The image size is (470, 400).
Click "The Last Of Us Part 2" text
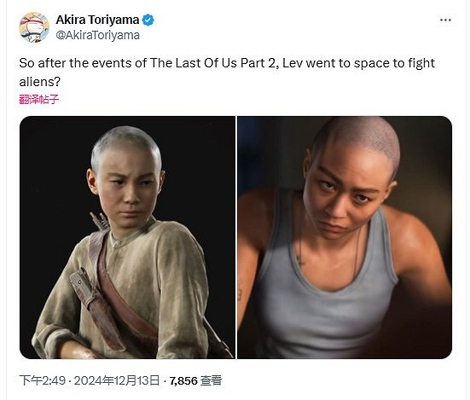click(x=212, y=63)
